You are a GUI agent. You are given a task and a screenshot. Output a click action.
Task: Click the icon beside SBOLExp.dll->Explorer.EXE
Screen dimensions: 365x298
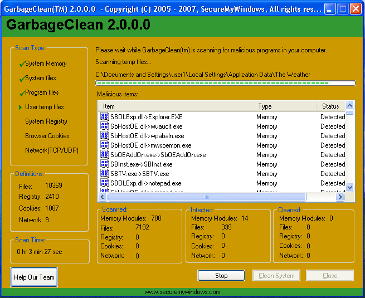pyautogui.click(x=105, y=116)
